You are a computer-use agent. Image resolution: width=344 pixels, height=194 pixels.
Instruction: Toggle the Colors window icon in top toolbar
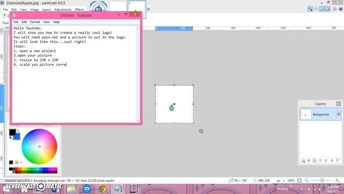(x=327, y=9)
